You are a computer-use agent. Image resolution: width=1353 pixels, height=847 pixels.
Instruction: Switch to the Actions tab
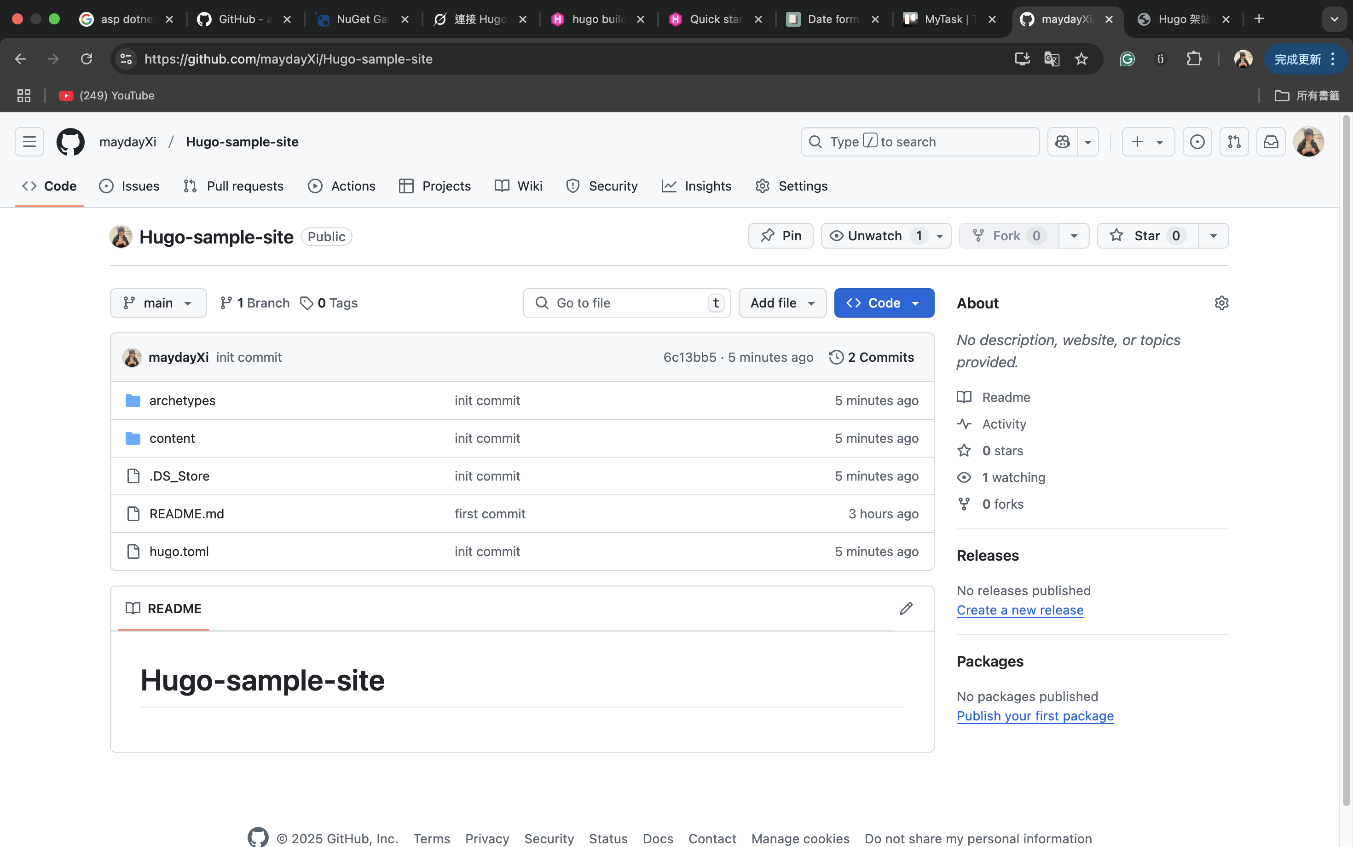341,186
